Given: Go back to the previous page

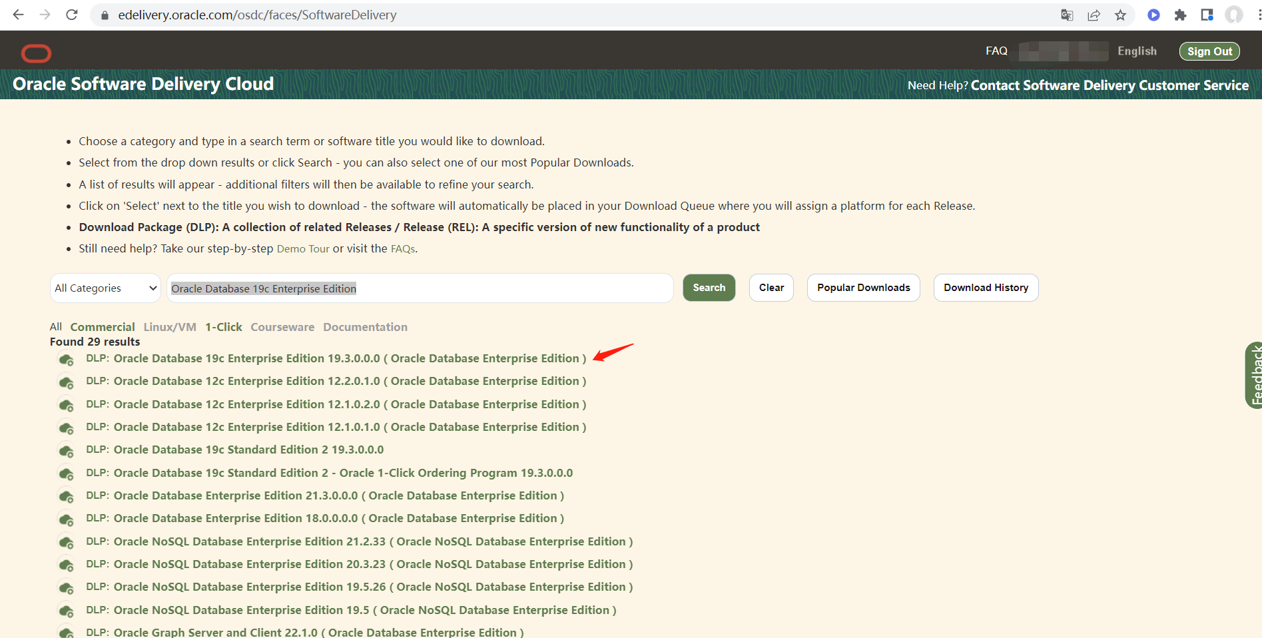Looking at the screenshot, I should coord(18,15).
